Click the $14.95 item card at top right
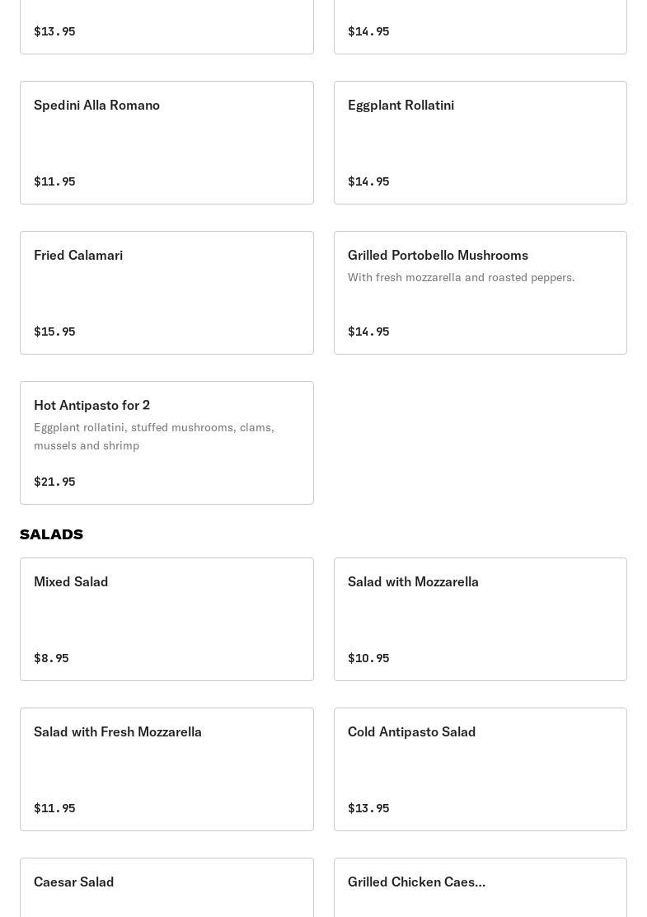This screenshot has width=647, height=917. (481, 27)
